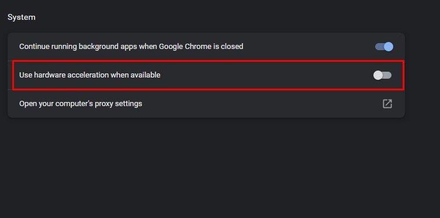Click the grey track of hardware acceleration switch
The width and height of the screenshot is (440, 218).
387,75
